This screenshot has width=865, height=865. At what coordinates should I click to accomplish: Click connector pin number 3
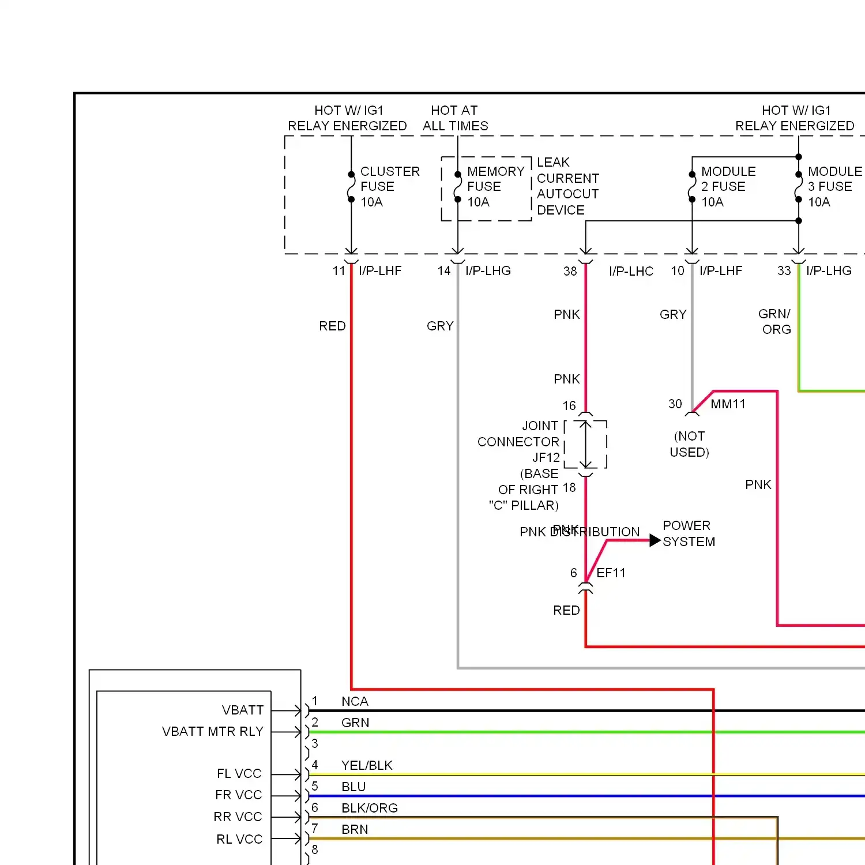pos(315,744)
